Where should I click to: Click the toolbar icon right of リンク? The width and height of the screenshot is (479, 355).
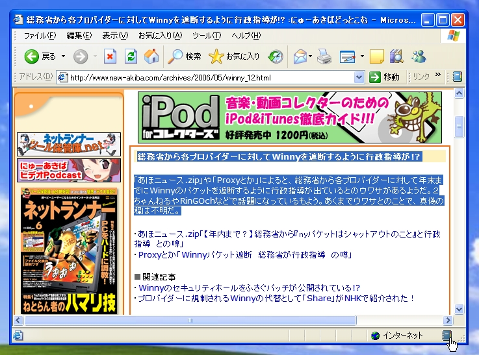coord(457,77)
